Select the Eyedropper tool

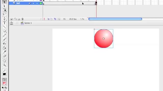(x=4, y=52)
